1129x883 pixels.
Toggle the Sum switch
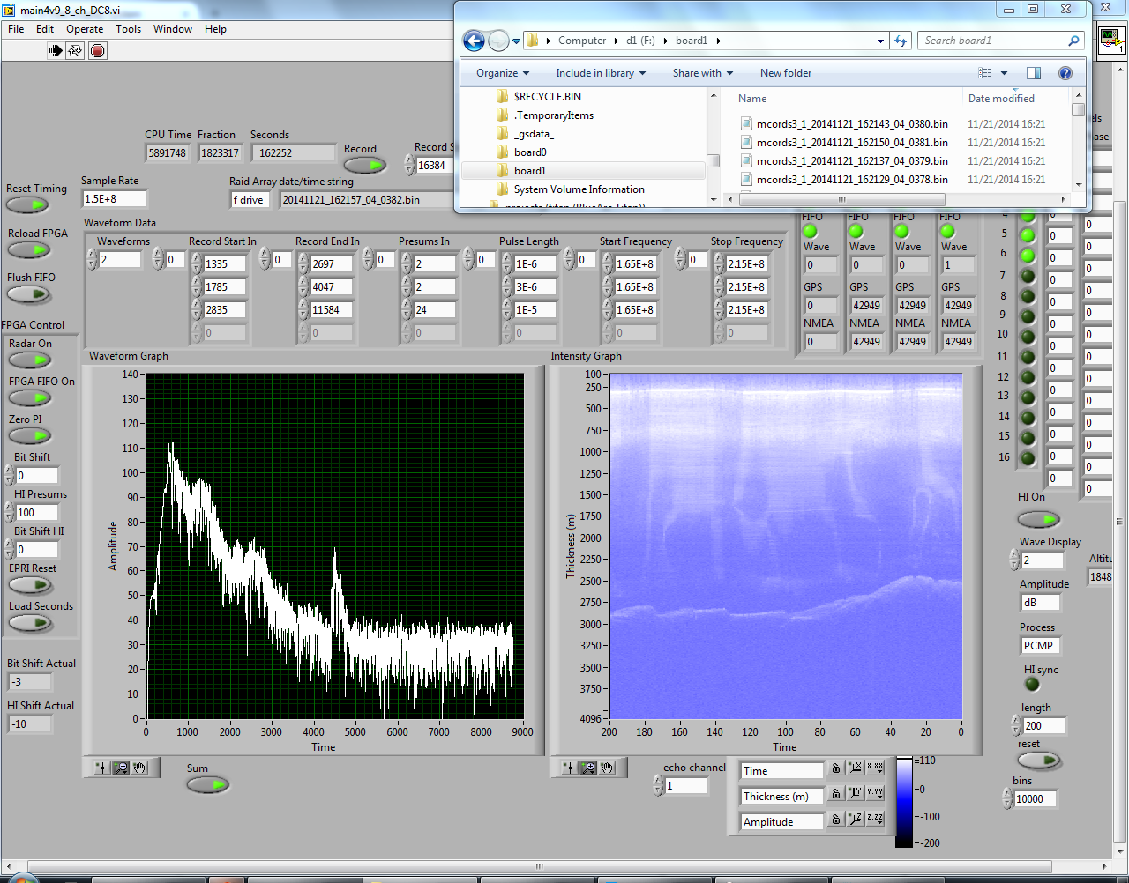pos(208,784)
